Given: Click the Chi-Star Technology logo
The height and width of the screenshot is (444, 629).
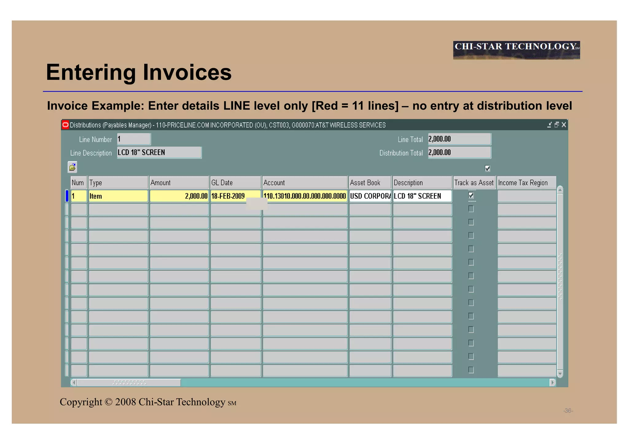Looking at the screenshot, I should (x=517, y=50).
